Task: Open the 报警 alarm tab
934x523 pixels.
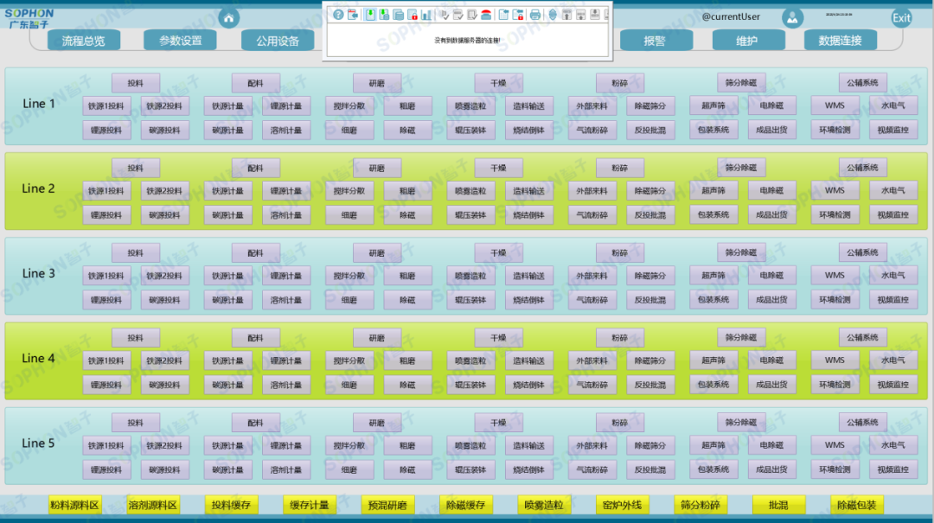Action: pyautogui.click(x=655, y=41)
